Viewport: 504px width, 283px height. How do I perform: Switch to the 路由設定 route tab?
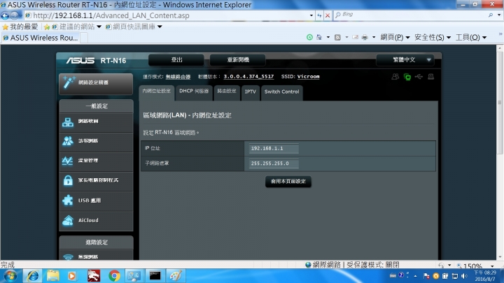227,92
